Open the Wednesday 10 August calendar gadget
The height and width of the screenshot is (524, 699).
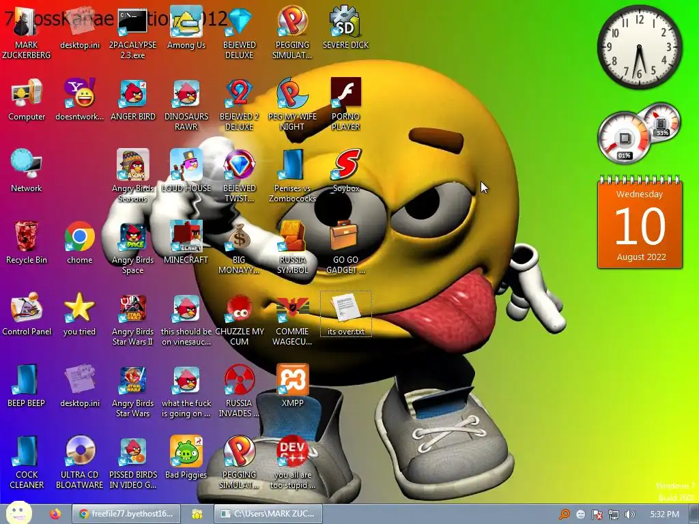[640, 222]
